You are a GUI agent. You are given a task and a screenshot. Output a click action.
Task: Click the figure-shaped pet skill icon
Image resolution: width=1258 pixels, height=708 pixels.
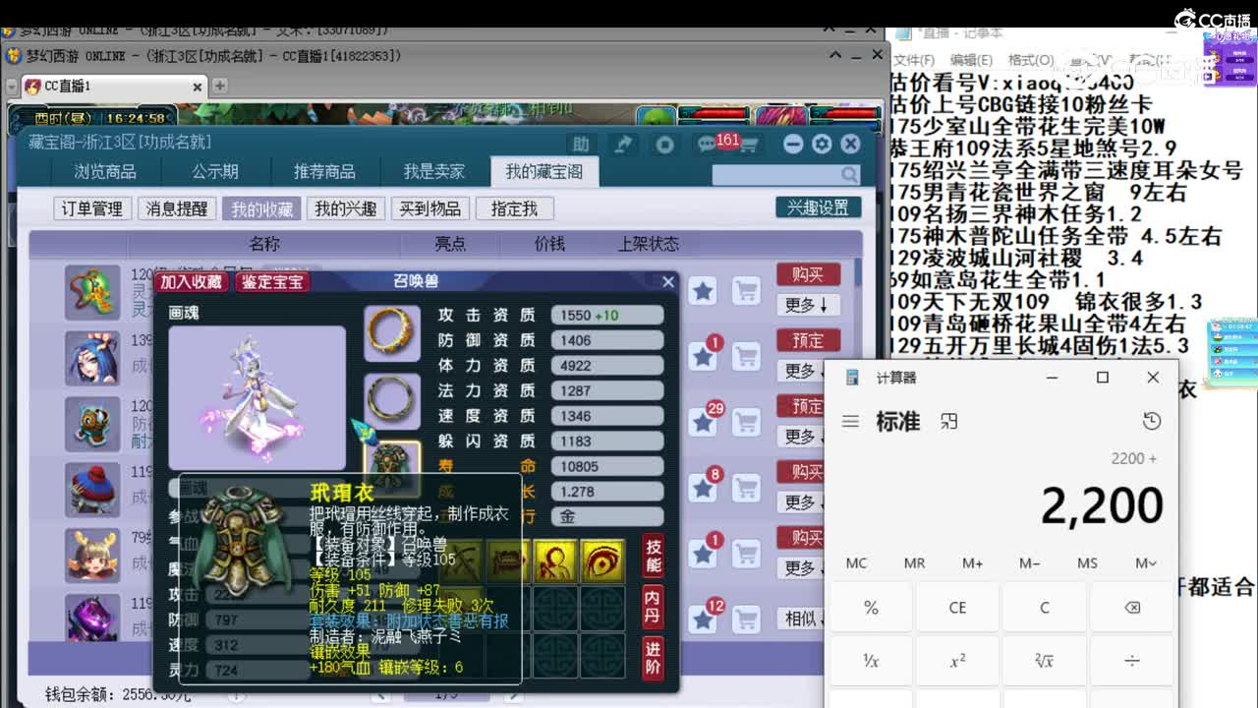coord(555,560)
